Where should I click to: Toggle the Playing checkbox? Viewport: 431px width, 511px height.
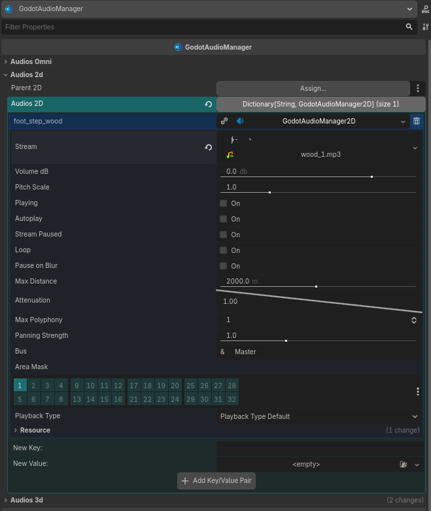(x=223, y=203)
